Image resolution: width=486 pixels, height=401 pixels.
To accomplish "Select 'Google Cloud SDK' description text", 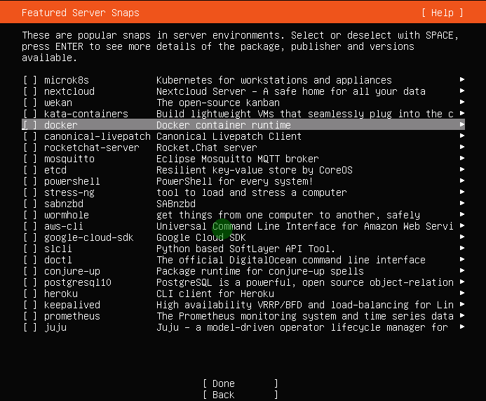I will tap(201, 237).
